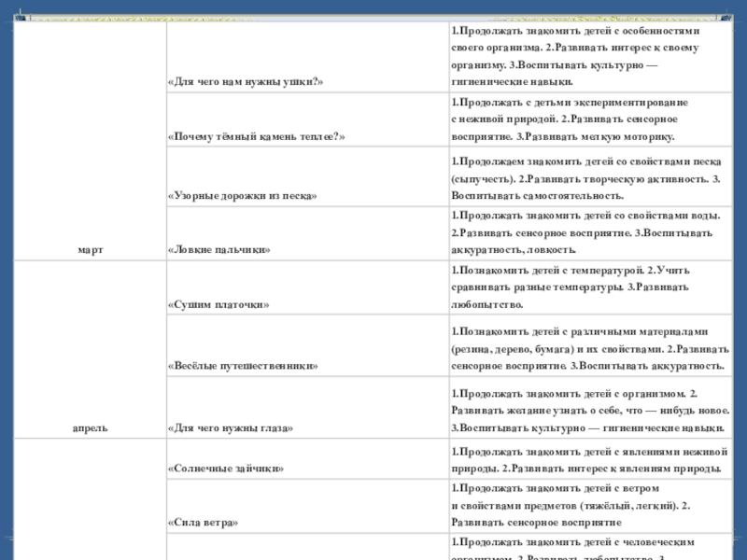
Task: Click goals text about различными материалами (резина, дерево, бумага)
Action: click(590, 348)
